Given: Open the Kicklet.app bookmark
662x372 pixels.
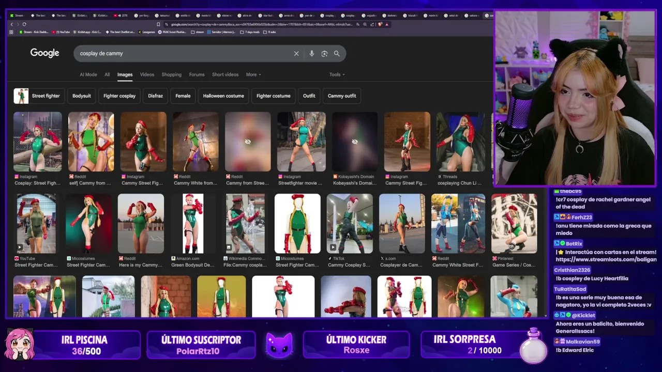Looking at the screenshot, I should (88, 32).
